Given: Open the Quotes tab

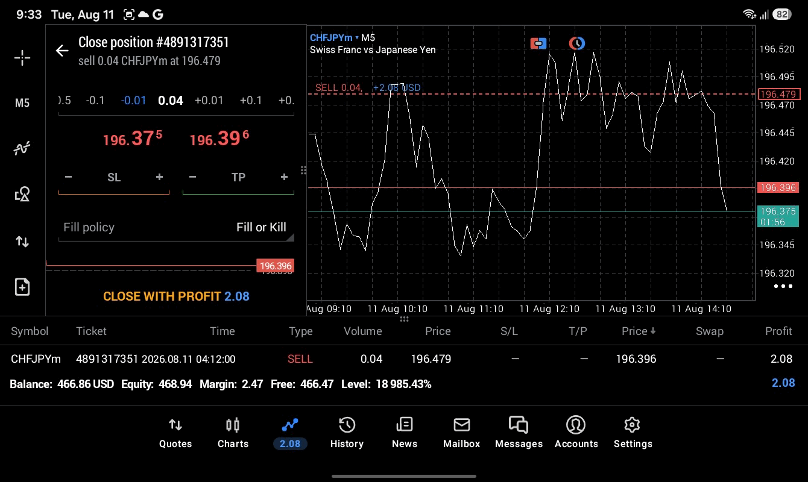Looking at the screenshot, I should tap(175, 433).
